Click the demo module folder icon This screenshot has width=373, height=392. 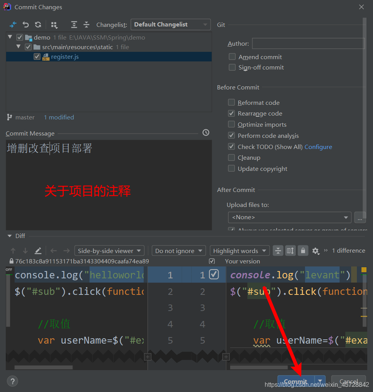(x=29, y=38)
